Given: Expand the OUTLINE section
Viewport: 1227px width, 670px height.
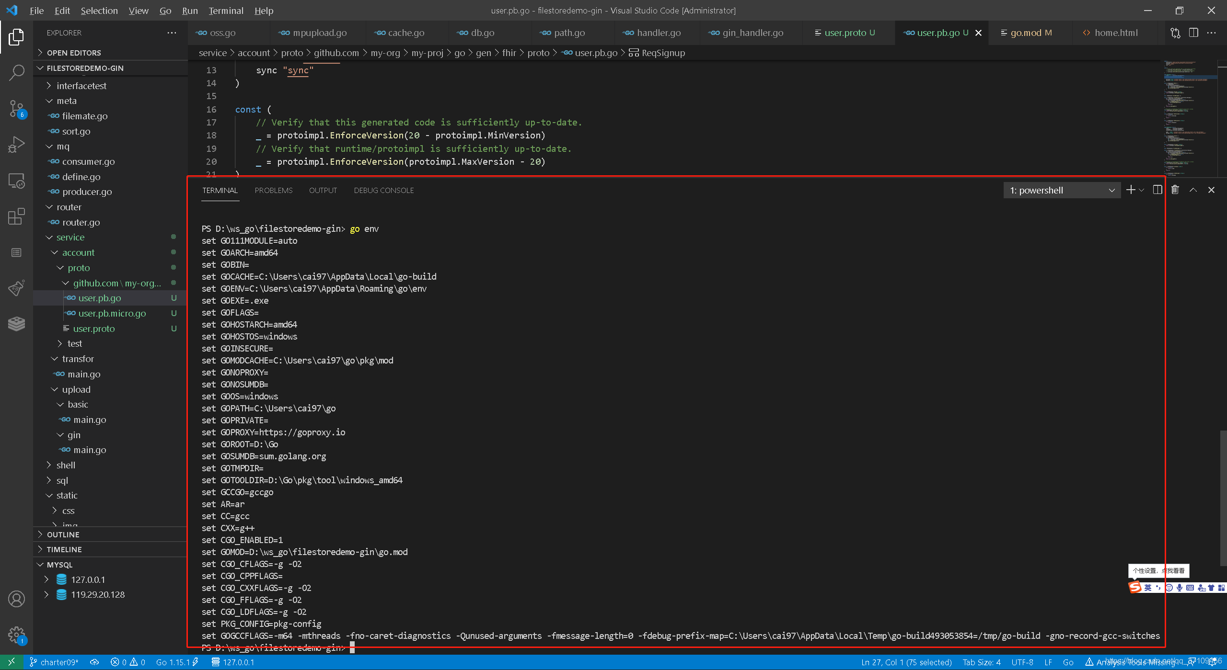Looking at the screenshot, I should [63, 534].
